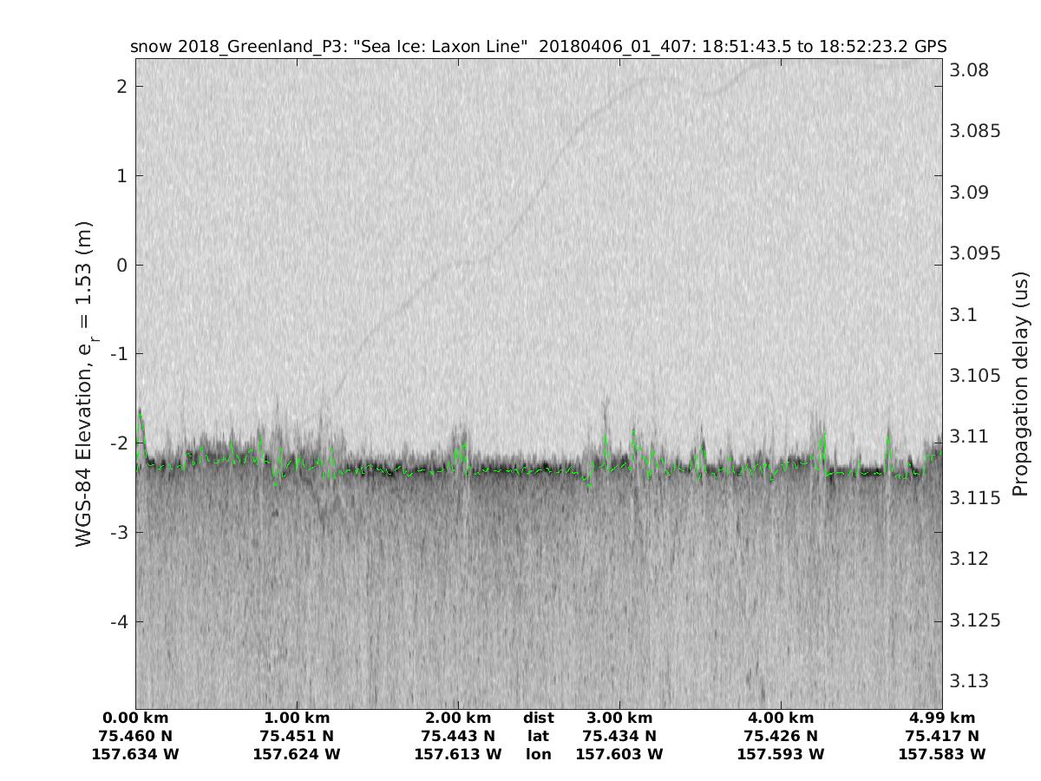Click the 2.00 km x-axis tick label

pos(458,718)
